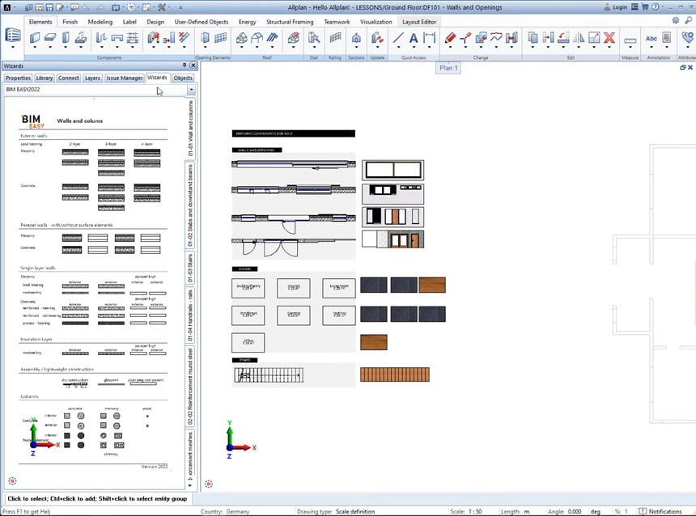The height and width of the screenshot is (516, 696).
Task: Switch to the Finish ribbon tab
Action: (70, 22)
